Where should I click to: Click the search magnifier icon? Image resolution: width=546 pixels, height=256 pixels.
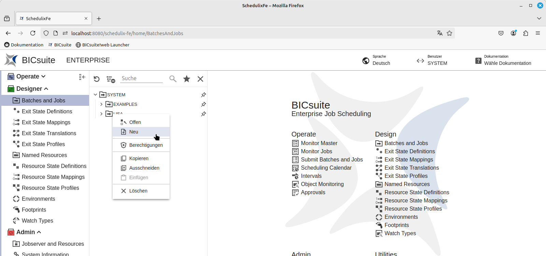[x=173, y=79]
